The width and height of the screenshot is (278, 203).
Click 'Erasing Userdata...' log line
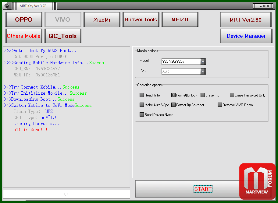pyautogui.click(x=36, y=124)
